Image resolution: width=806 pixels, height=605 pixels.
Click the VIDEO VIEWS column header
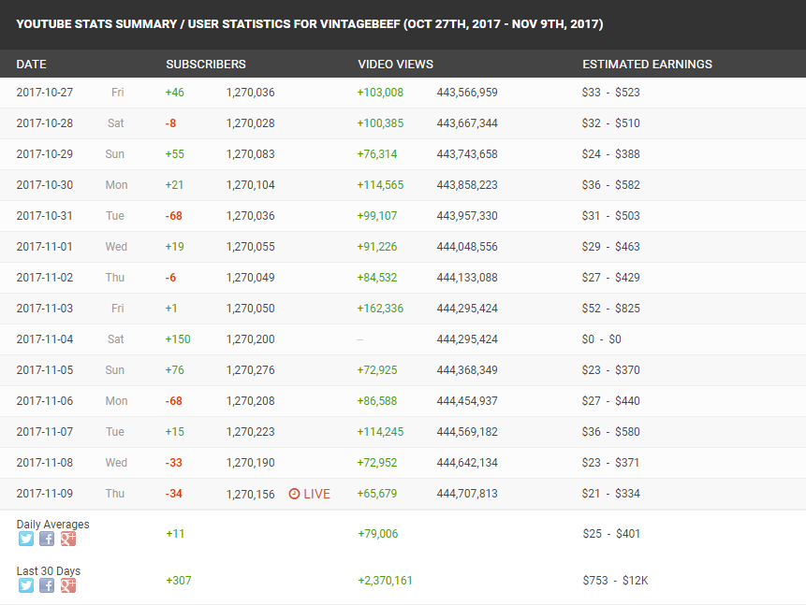pos(395,65)
